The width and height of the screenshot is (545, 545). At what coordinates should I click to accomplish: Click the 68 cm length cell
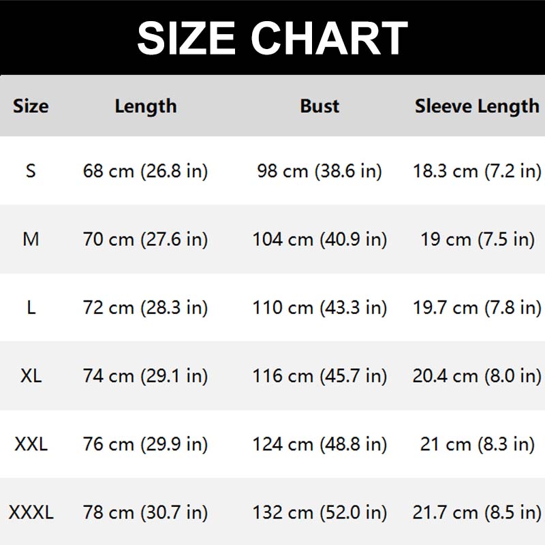[145, 170]
